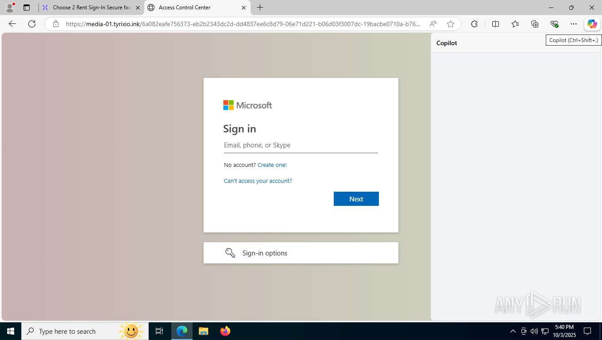Open Settings and more ellipsis menu
This screenshot has width=602, height=340.
[574, 24]
